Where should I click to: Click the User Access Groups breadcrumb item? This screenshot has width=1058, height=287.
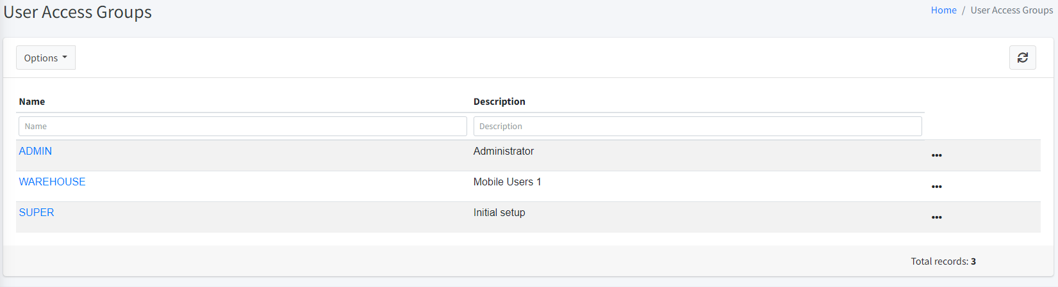[x=1011, y=10]
